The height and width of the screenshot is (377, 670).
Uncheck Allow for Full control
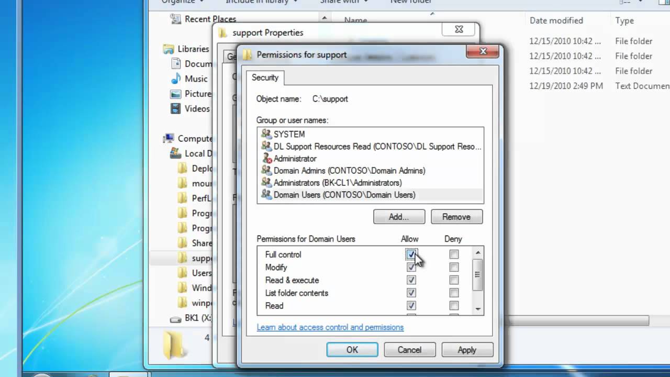pyautogui.click(x=411, y=254)
